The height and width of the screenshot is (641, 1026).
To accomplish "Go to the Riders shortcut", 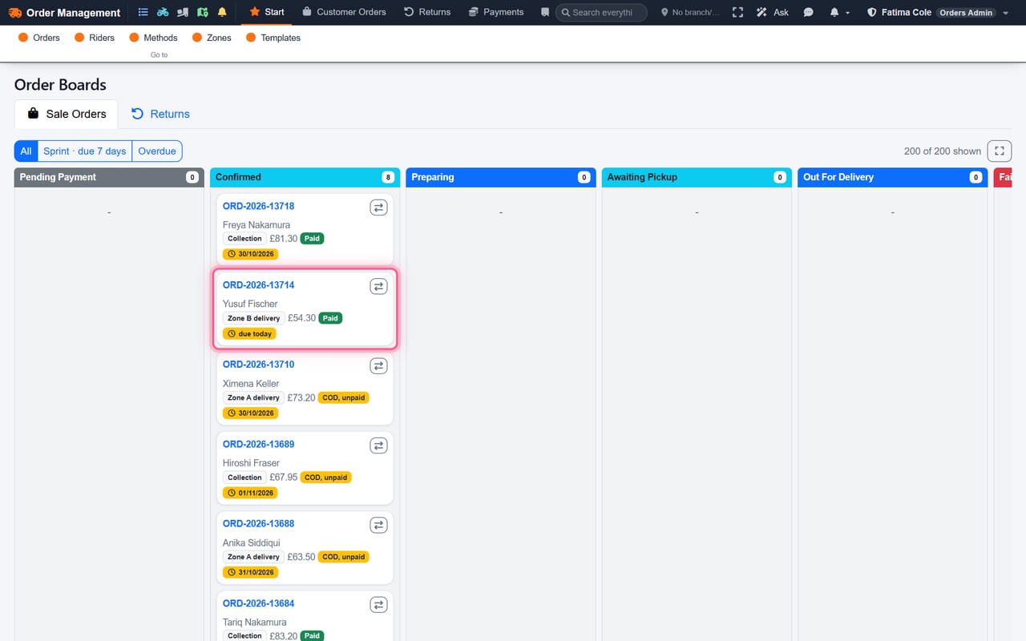I will (x=95, y=38).
